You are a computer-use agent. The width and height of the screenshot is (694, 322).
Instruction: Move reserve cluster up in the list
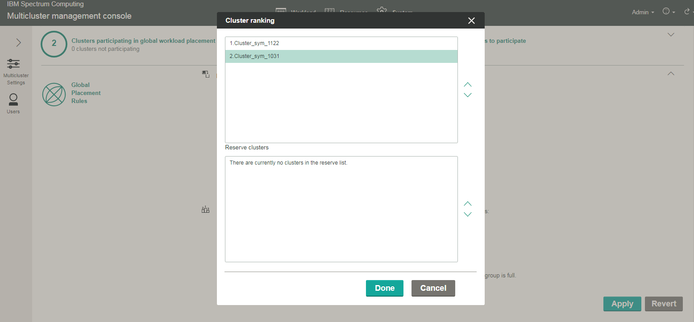coord(468,203)
